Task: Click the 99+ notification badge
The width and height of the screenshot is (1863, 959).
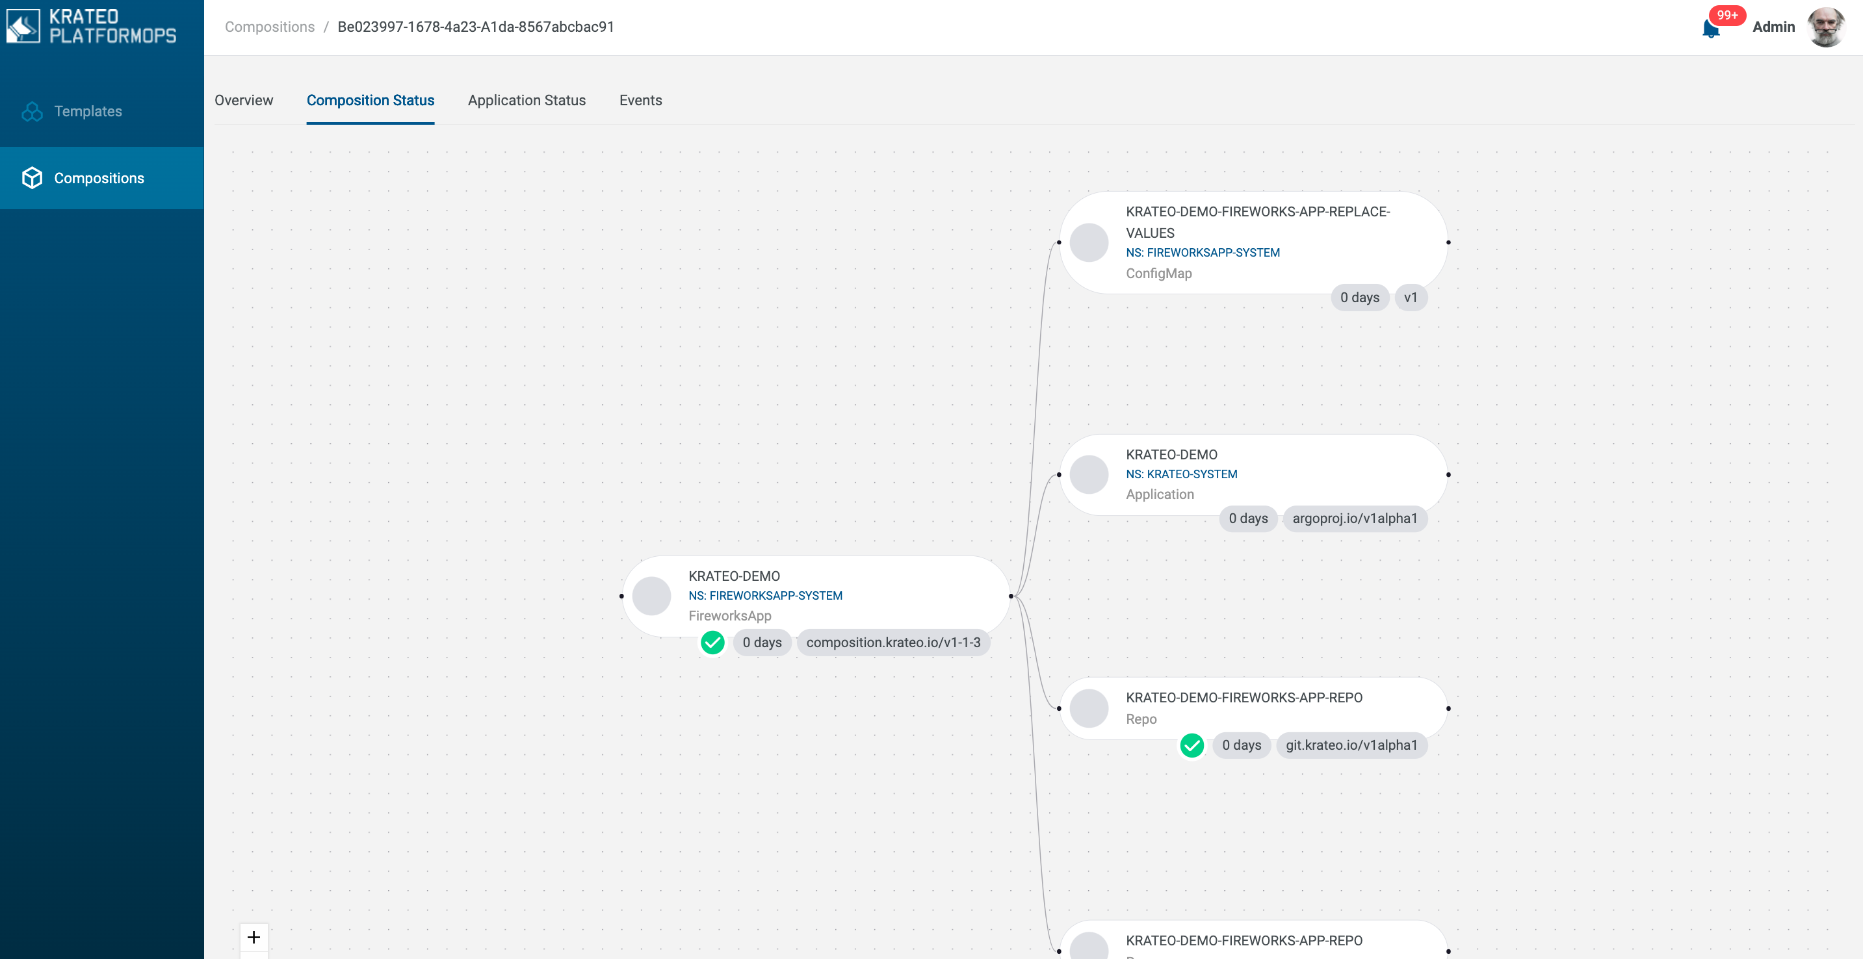Action: (x=1727, y=15)
